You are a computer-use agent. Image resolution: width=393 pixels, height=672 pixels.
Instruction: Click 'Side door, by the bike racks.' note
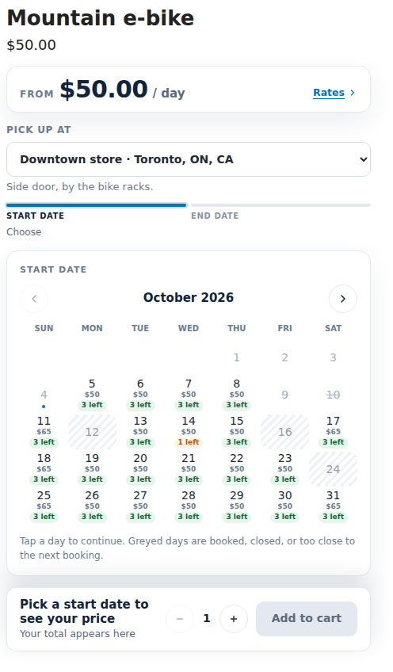tap(80, 187)
